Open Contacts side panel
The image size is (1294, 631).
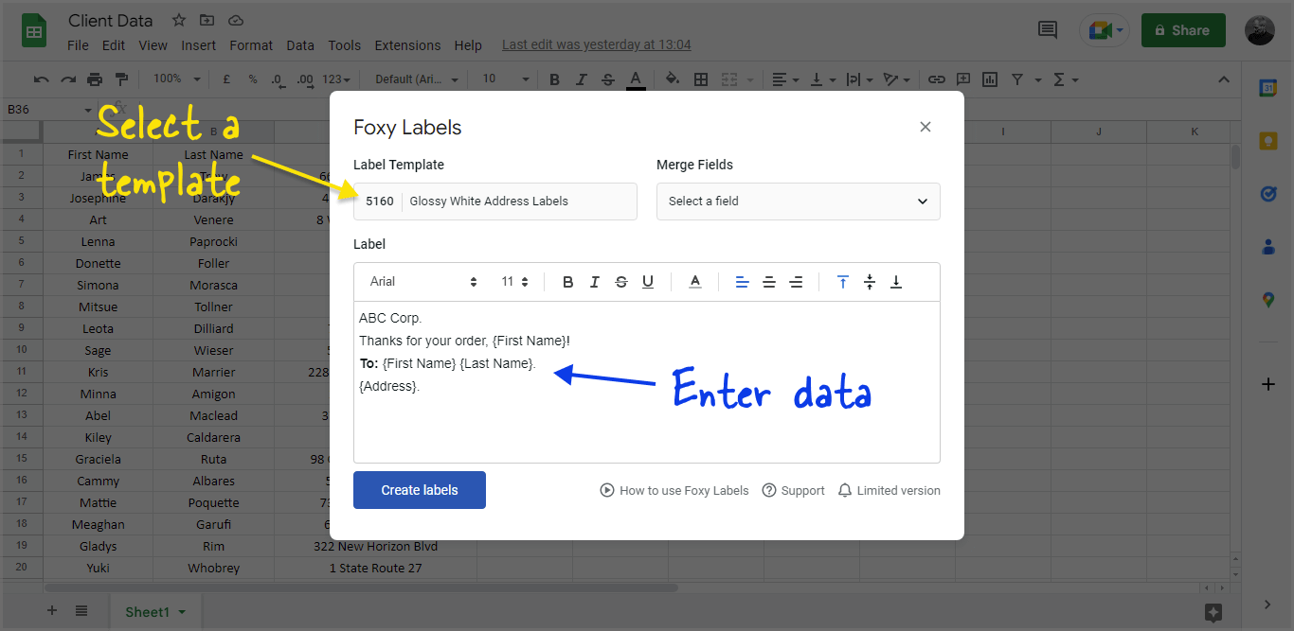pyautogui.click(x=1267, y=247)
